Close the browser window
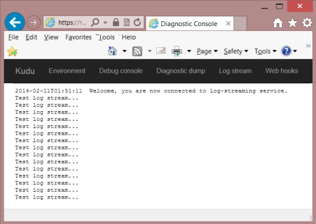This screenshot has width=316, height=224. [x=300, y=6]
